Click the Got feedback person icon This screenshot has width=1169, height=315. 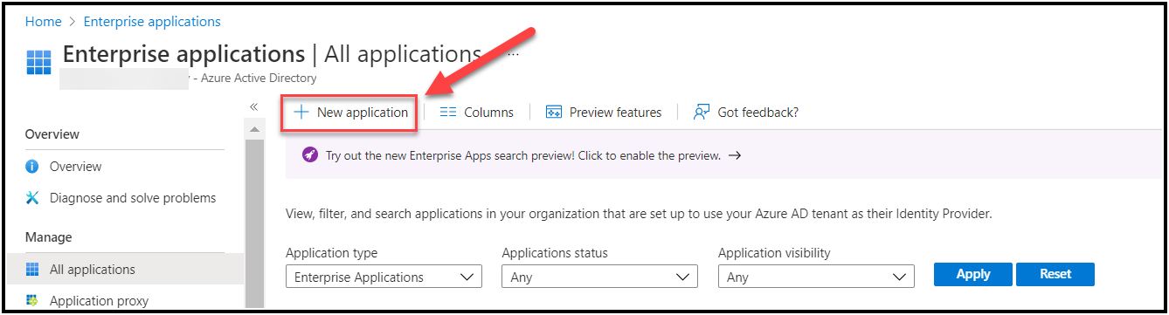click(701, 112)
